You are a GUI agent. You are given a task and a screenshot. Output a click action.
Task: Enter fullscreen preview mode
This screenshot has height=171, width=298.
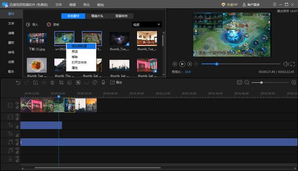[x=293, y=64]
